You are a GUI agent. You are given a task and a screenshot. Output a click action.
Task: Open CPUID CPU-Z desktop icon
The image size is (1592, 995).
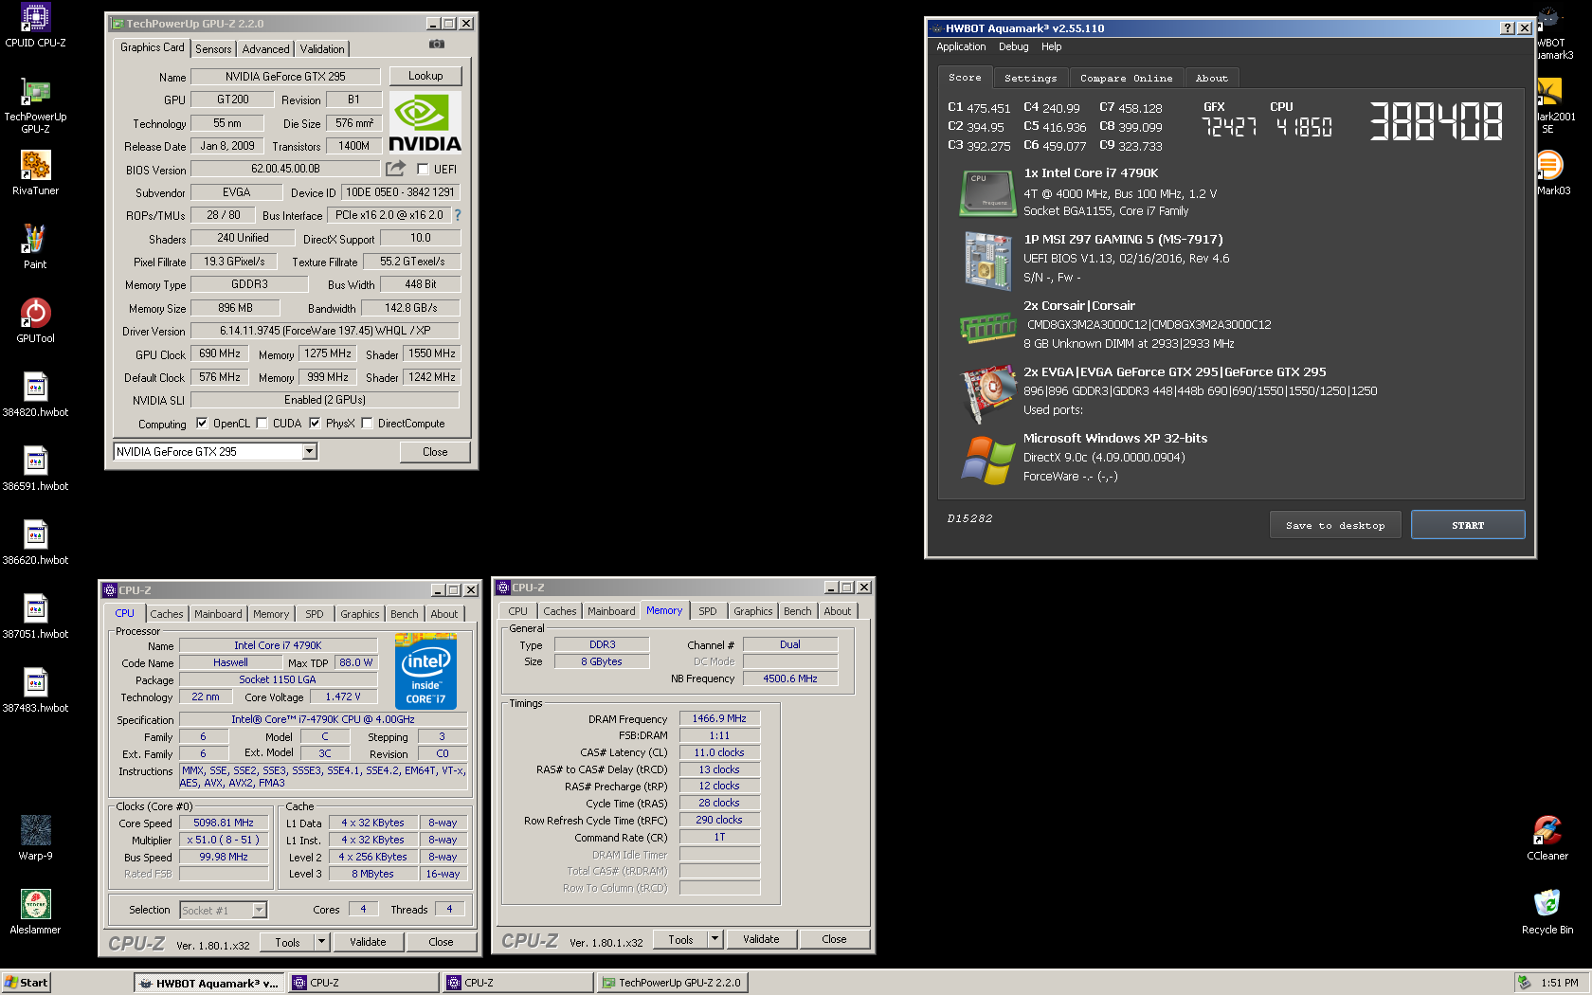pos(35,25)
